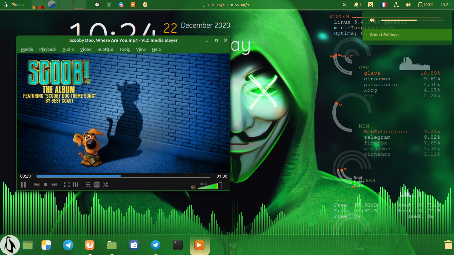Click the square recorder applet icon in panel
The width and height of the screenshot is (454, 255).
(371, 5)
